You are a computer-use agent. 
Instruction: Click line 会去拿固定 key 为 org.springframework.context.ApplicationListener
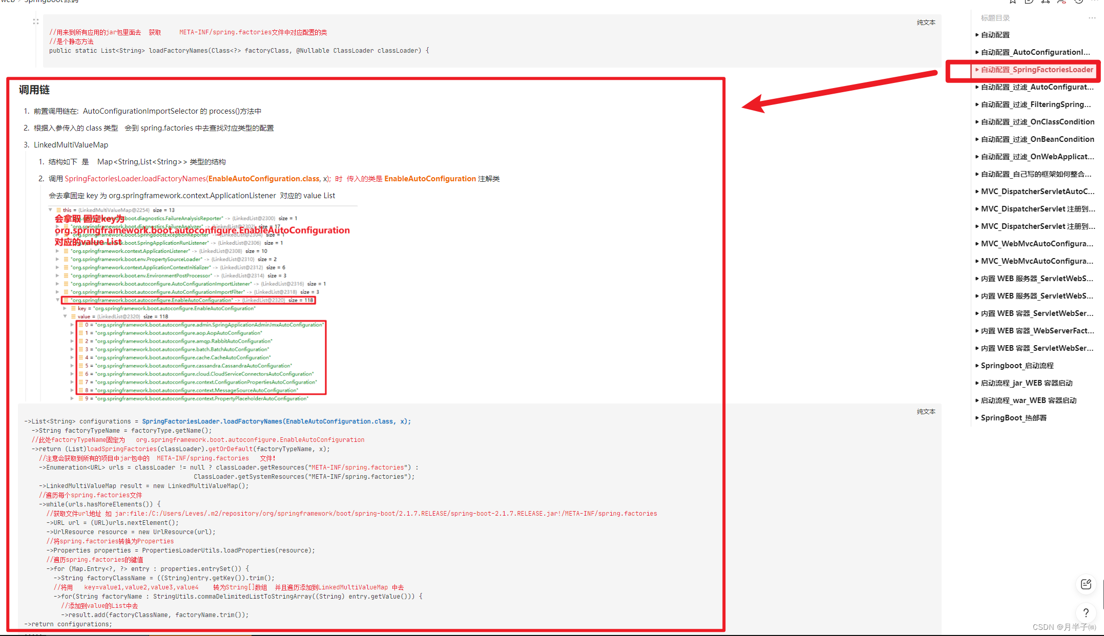[x=192, y=196]
